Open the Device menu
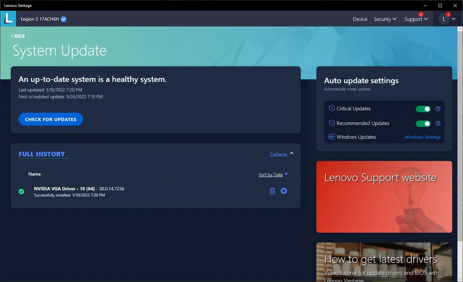 click(360, 19)
